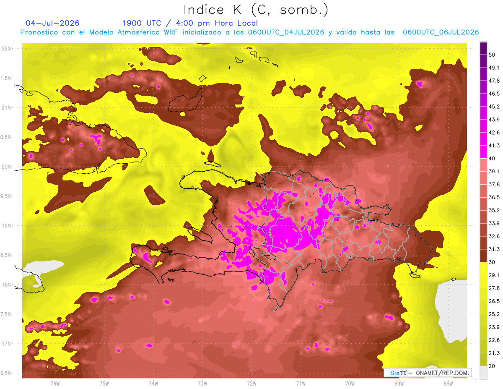Click the light gray legend segment below 20
Image resolution: width=503 pixels, height=389 pixels.
point(483,372)
